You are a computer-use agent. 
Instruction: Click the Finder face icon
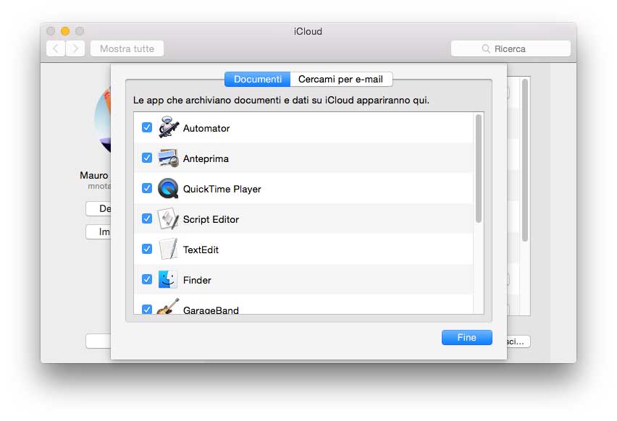click(x=167, y=279)
